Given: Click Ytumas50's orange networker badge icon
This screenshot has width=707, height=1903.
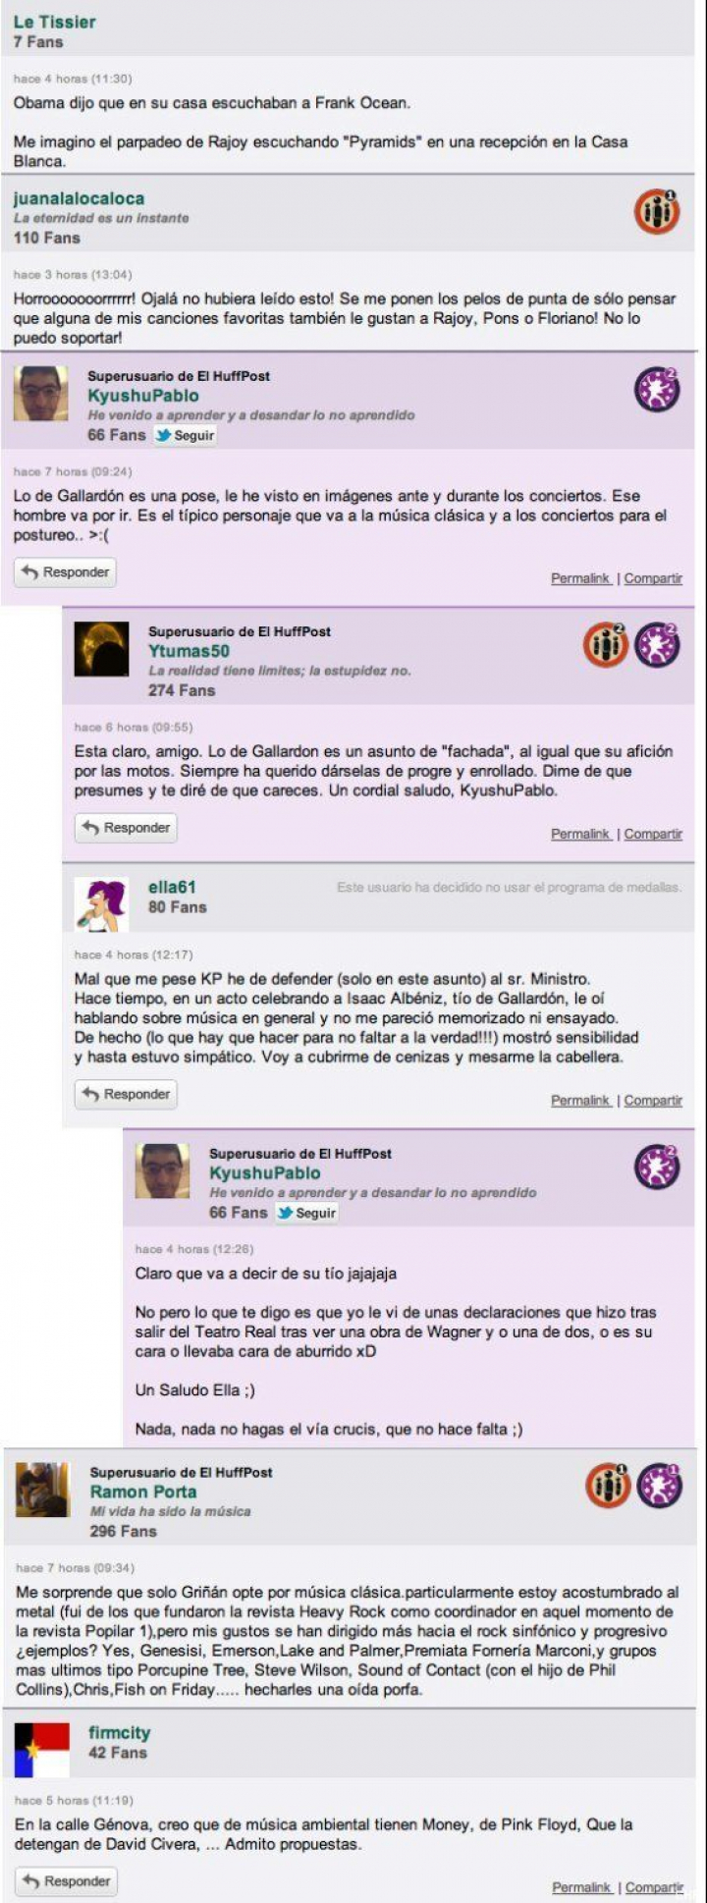Looking at the screenshot, I should (x=606, y=645).
